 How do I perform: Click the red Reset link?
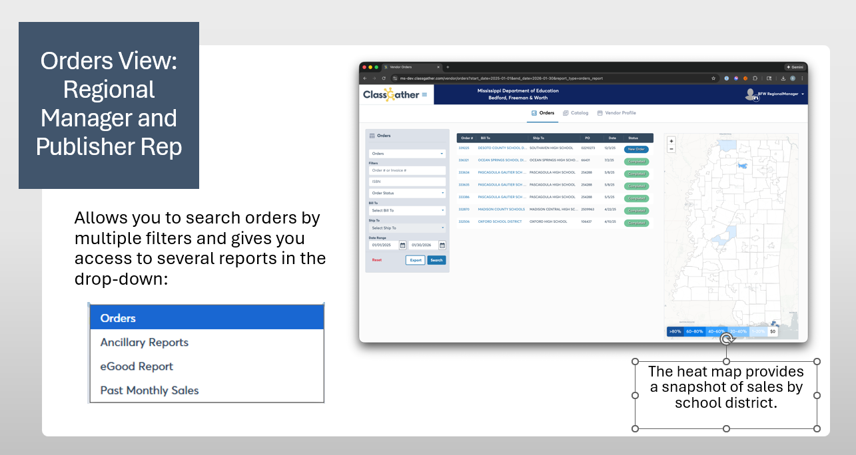click(x=377, y=260)
